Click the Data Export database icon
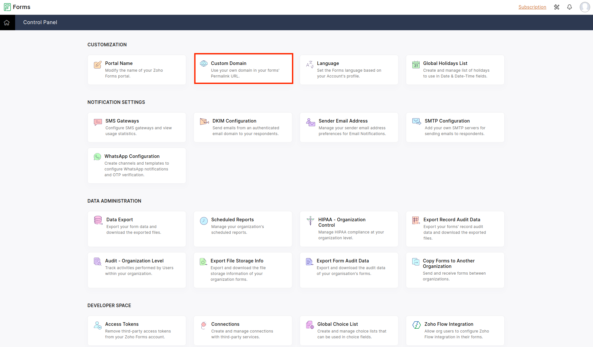This screenshot has width=593, height=347. (98, 220)
